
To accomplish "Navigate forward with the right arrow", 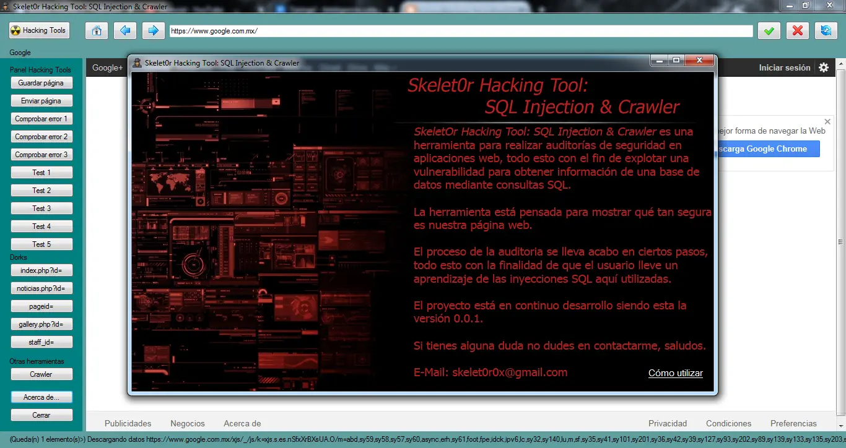I will pyautogui.click(x=154, y=30).
